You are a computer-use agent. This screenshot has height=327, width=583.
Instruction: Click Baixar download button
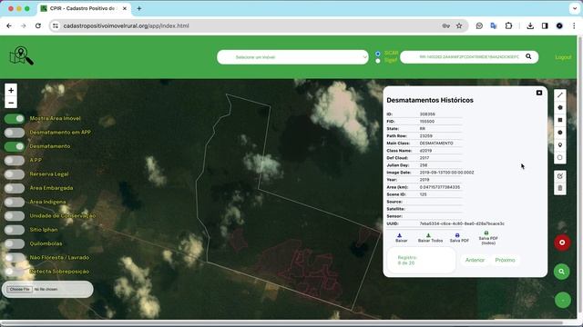401,238
